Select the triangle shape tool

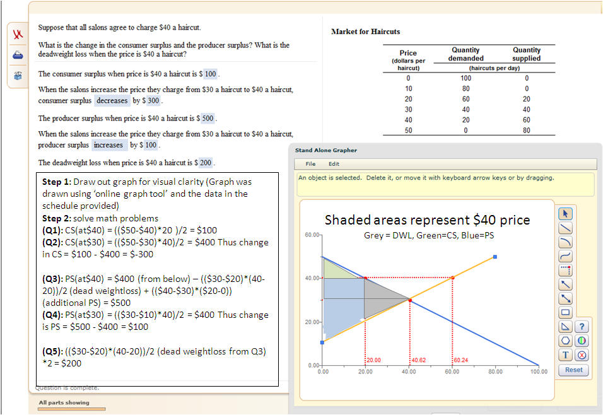(566, 326)
